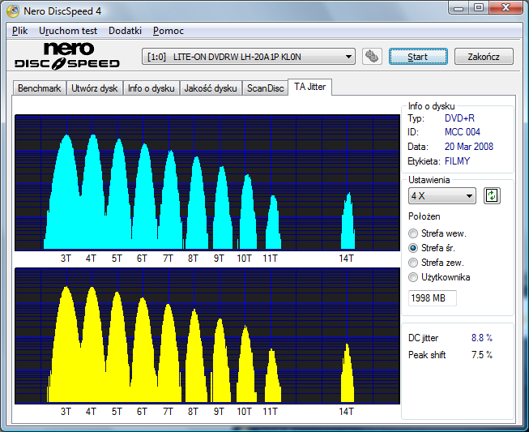Switch to the ScanDisc tab
The width and height of the screenshot is (529, 432).
point(265,88)
